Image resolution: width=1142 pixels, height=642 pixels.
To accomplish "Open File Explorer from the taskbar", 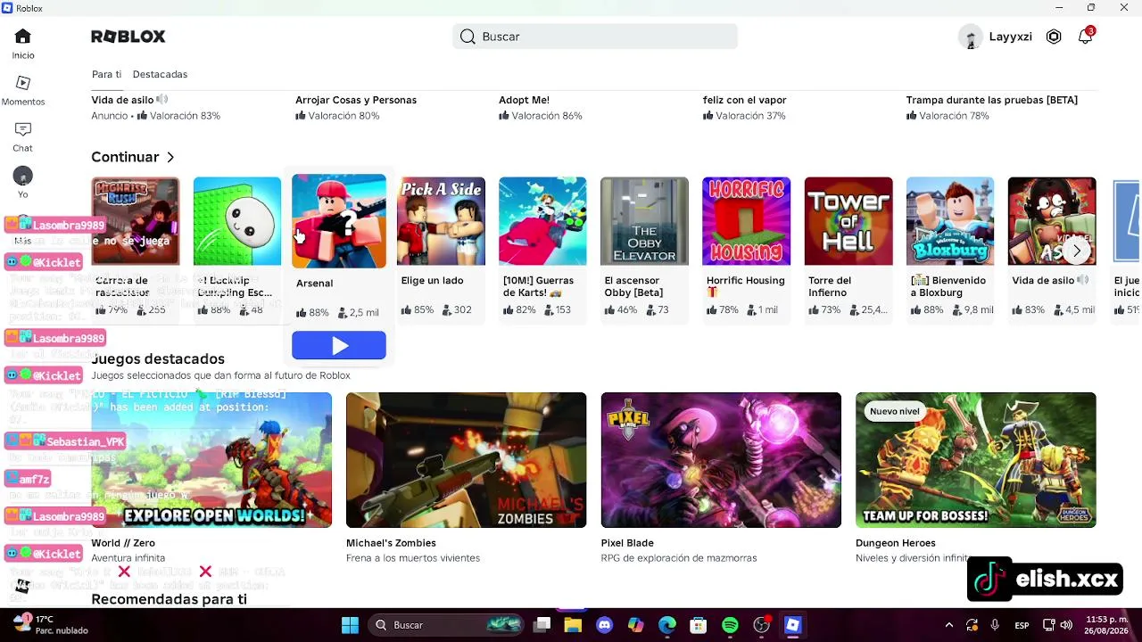I will [x=573, y=625].
